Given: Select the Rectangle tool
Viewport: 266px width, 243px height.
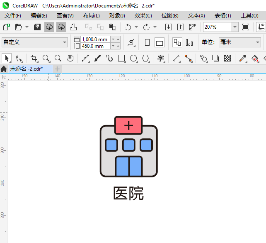Looking at the screenshot, I should (x=121, y=58).
